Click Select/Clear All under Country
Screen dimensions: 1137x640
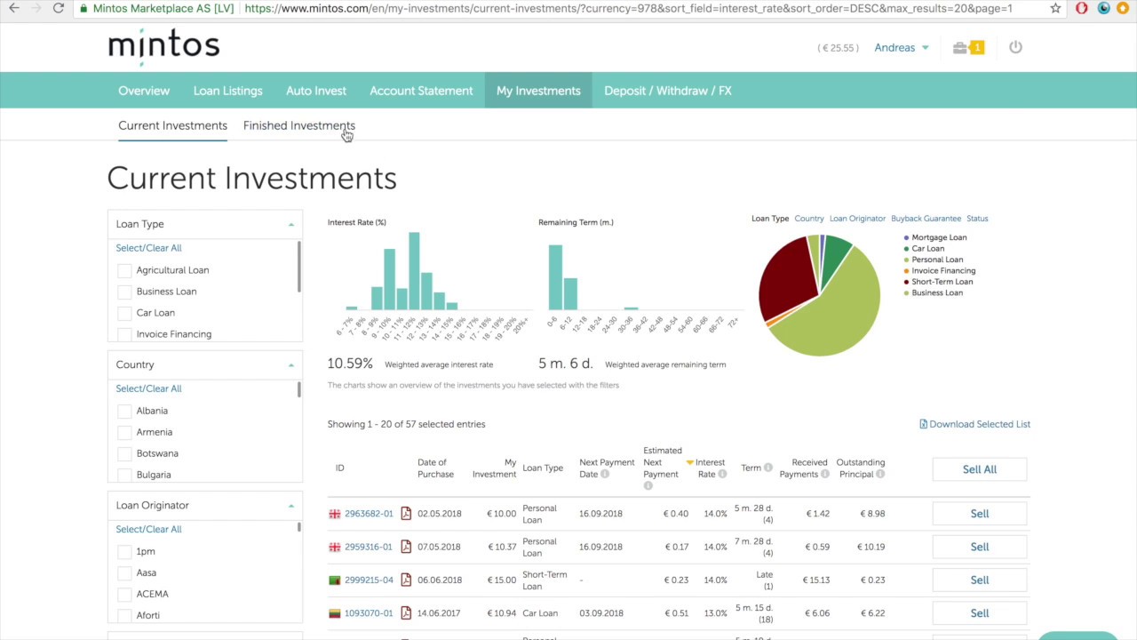tap(148, 388)
